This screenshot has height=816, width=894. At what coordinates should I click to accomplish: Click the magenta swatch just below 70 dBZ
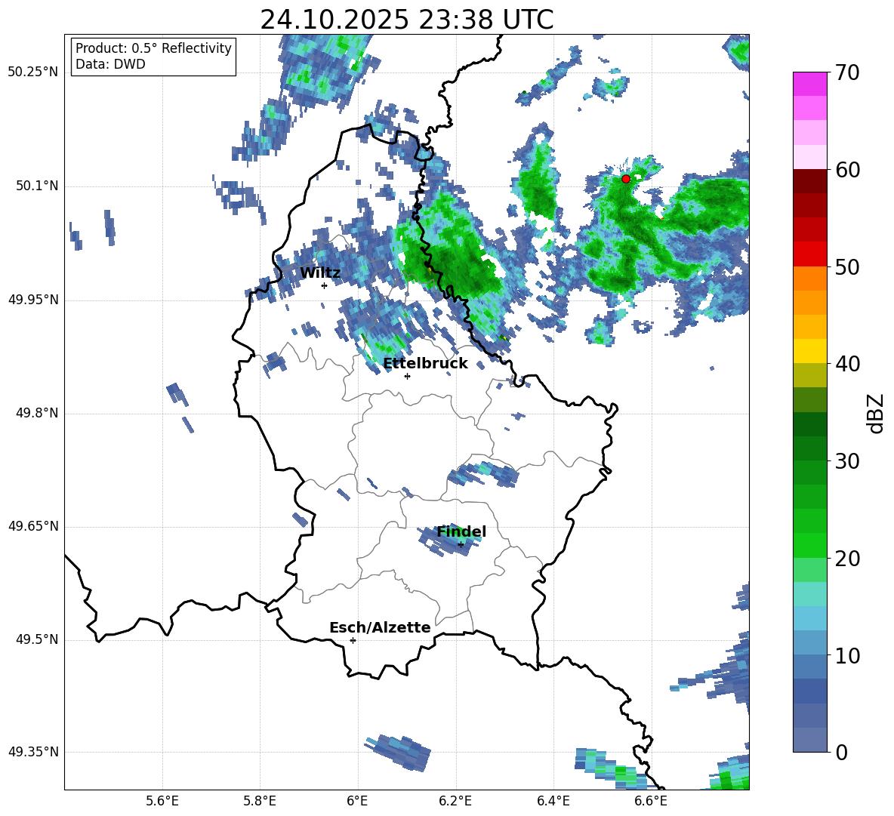point(810,84)
